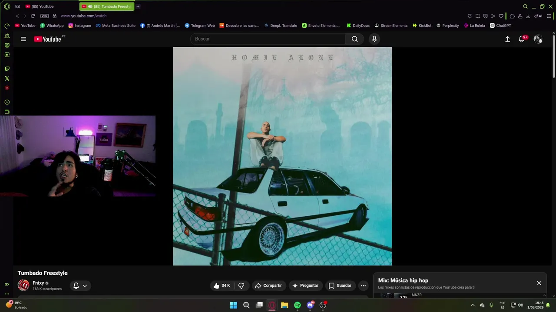The image size is (556, 312).
Task: Open a new tab with plus button
Action: click(138, 6)
